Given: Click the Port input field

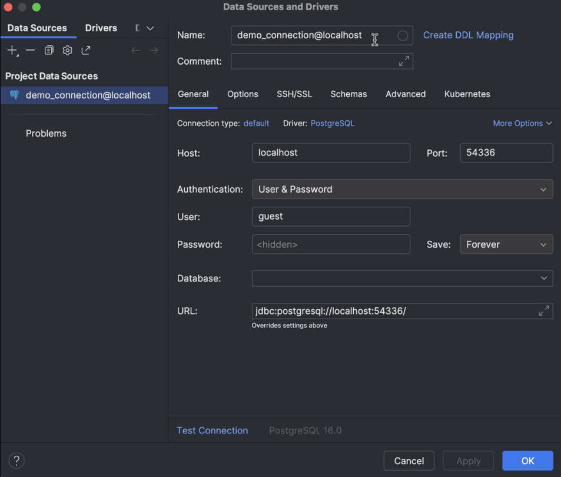Looking at the screenshot, I should 506,153.
